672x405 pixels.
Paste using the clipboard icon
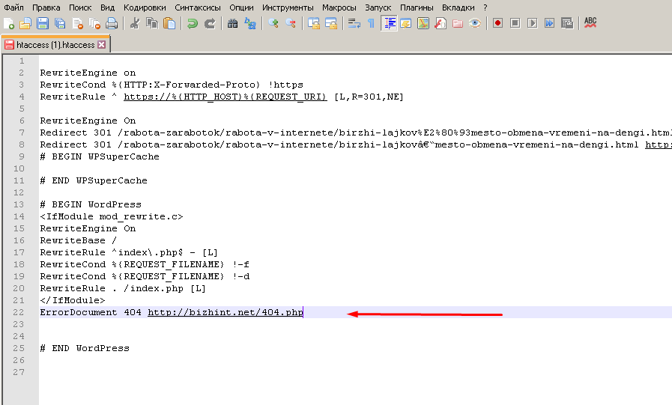click(170, 23)
